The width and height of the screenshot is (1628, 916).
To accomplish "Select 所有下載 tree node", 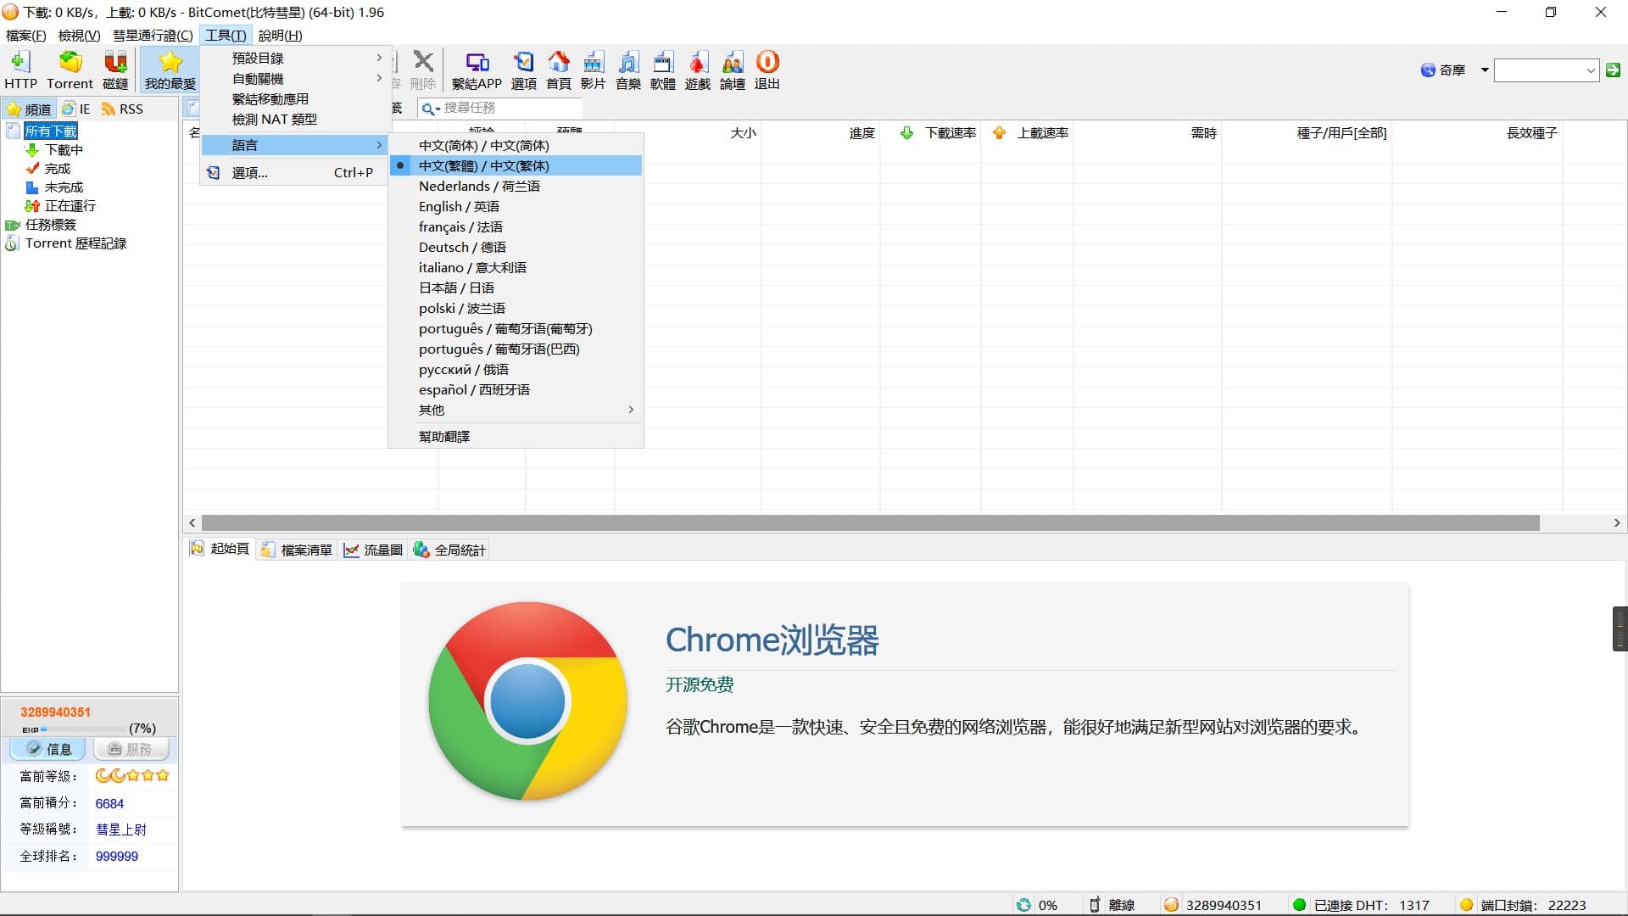I will tap(51, 131).
